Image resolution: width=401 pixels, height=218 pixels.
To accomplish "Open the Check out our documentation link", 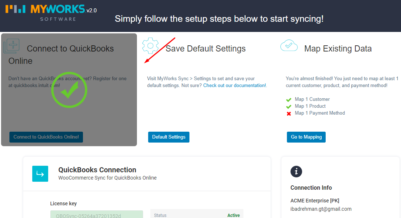I will pos(234,86).
